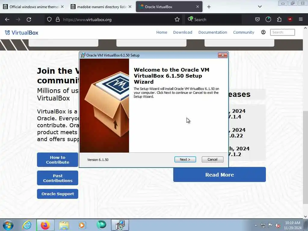Open Home in site navigation
Screen dimensions: 308x231
[162, 32]
